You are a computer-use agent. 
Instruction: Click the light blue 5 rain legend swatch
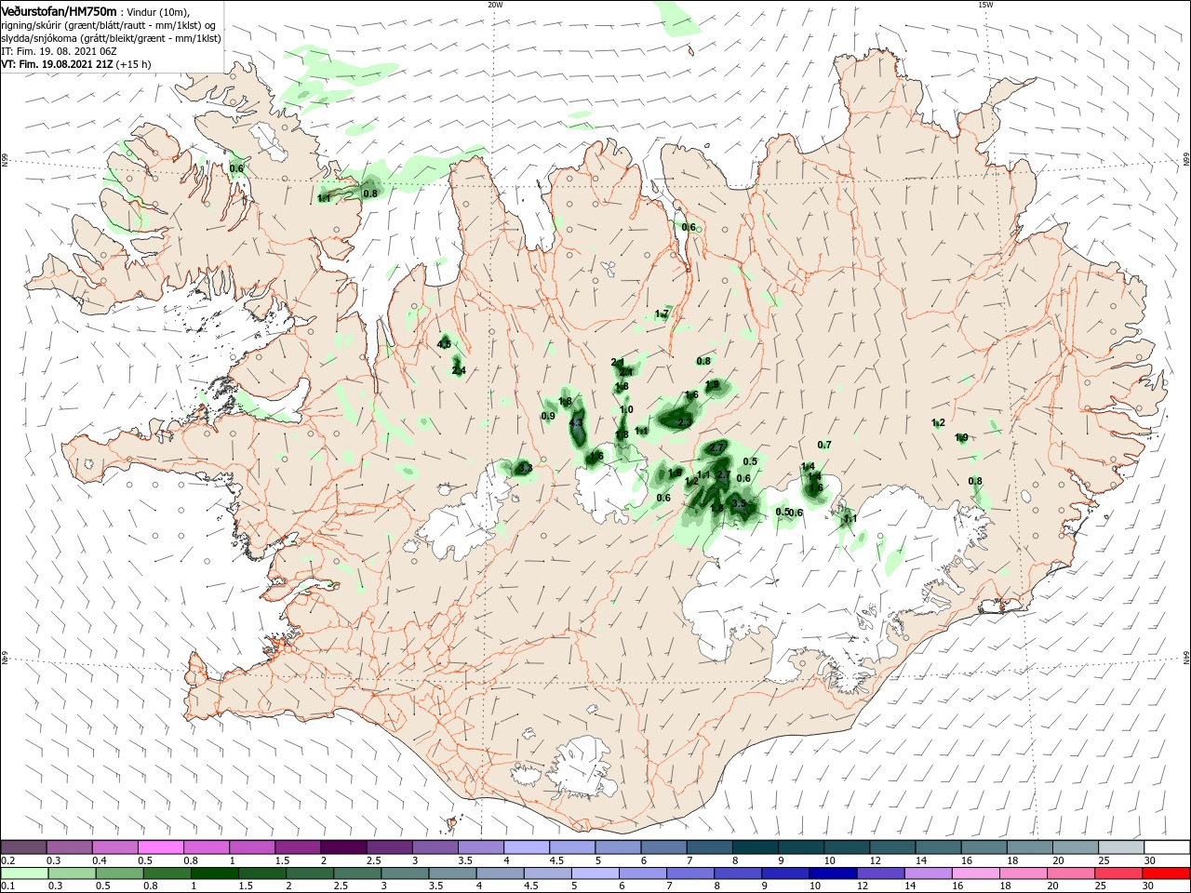(595, 874)
